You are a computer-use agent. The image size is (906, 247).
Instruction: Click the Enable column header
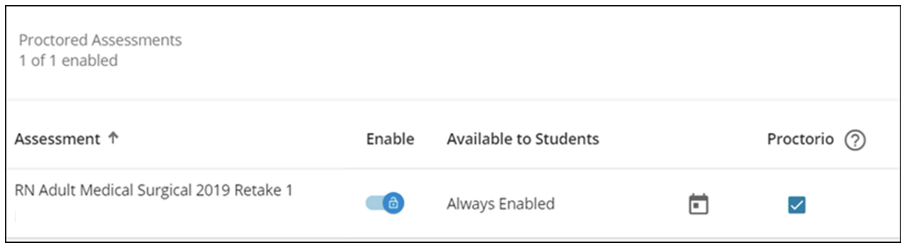pos(390,139)
